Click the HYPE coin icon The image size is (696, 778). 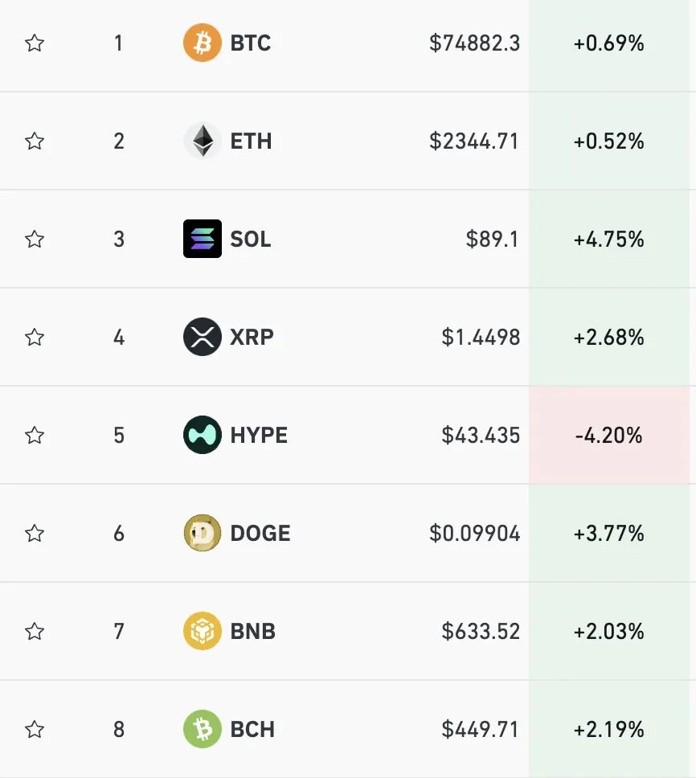pos(203,435)
